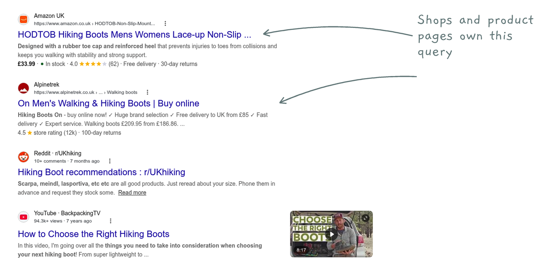
Task: Click Read more in Reddit snippet
Action: pos(132,193)
